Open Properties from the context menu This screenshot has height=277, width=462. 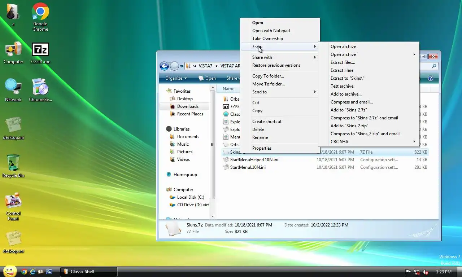coord(279,148)
